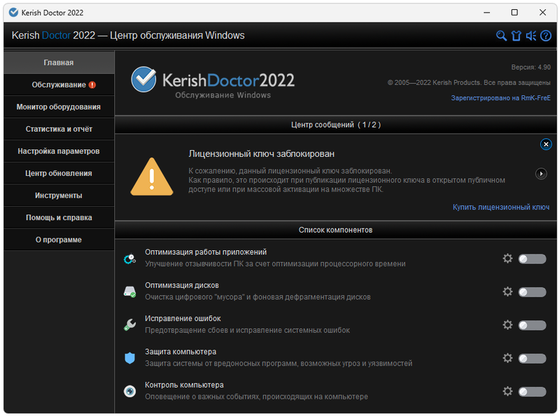Show the next message with arrow button

point(541,174)
